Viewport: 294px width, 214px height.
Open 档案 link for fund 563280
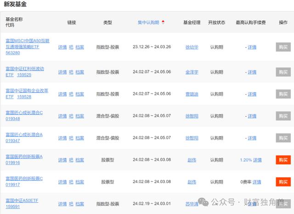click(79, 47)
